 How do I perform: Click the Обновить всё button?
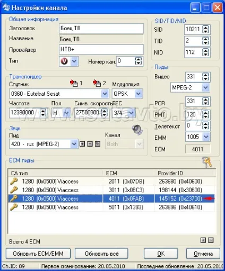click(x=101, y=254)
